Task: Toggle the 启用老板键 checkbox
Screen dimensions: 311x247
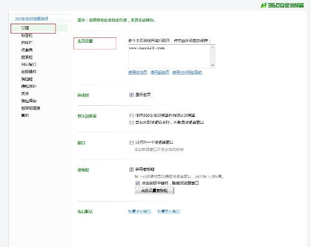Action: (131, 169)
